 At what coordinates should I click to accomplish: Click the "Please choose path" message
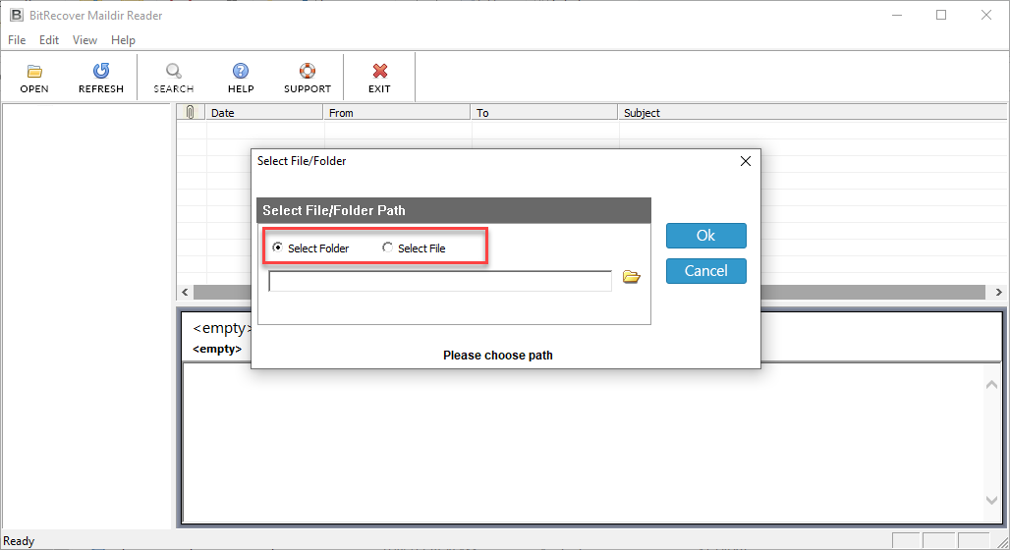(x=498, y=356)
